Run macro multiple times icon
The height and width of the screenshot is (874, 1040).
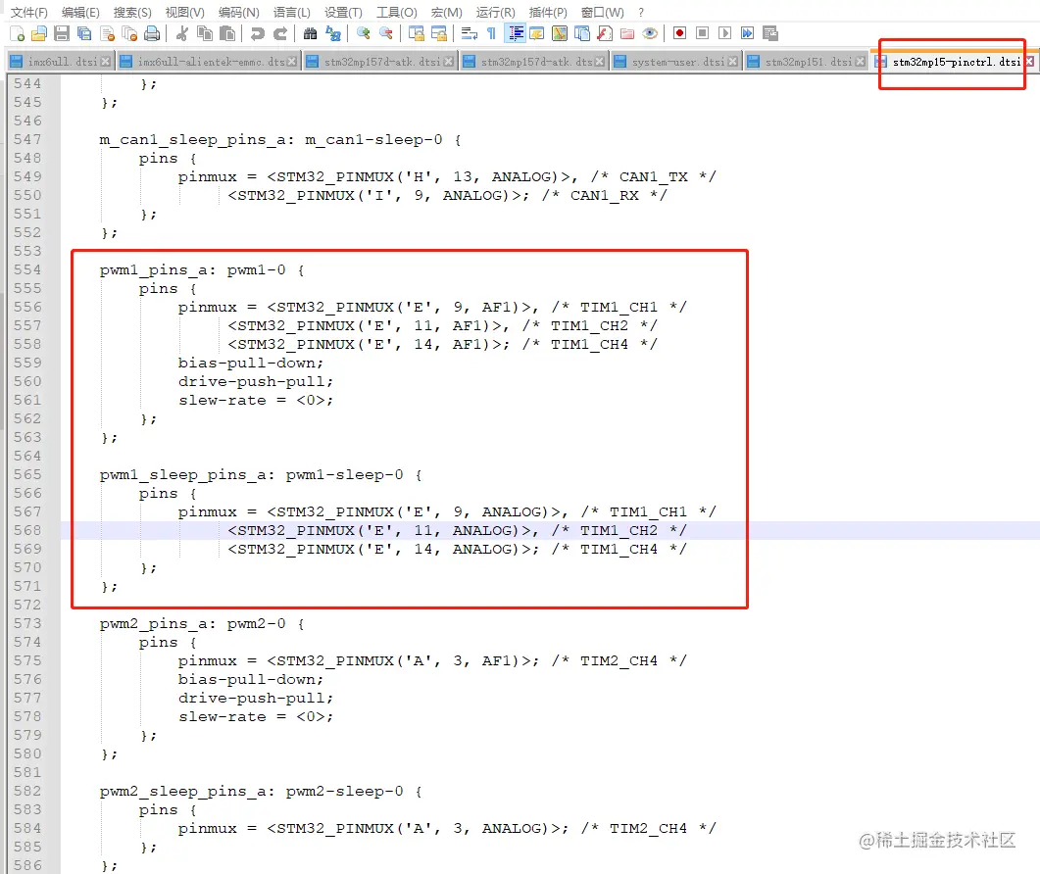748,33
